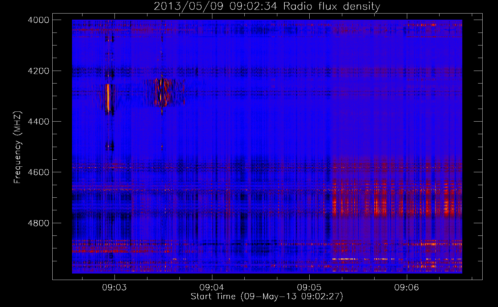This screenshot has width=498, height=307.
Task: Click the 09:03 time tick label
Action: 114,288
